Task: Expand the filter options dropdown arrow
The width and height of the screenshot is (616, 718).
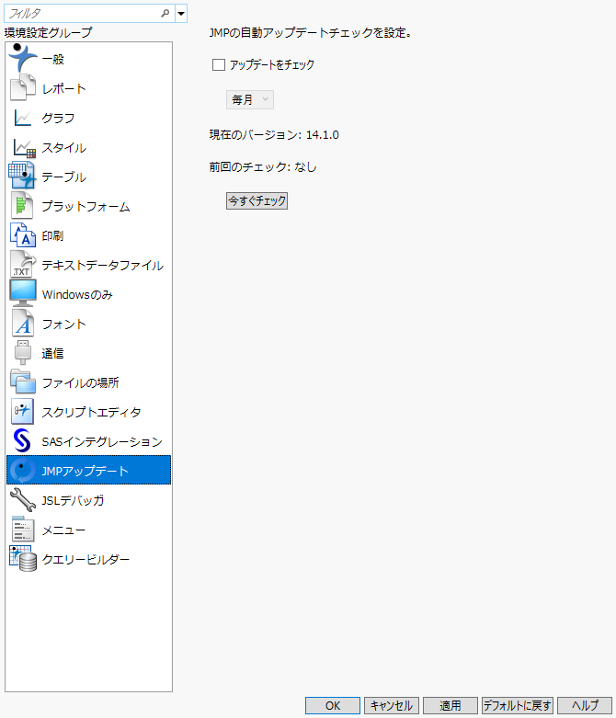Action: click(x=181, y=13)
